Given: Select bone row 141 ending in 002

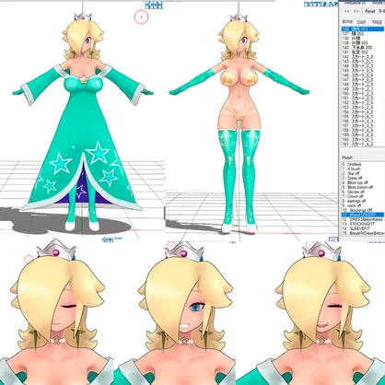Looking at the screenshot, I should [x=363, y=52].
